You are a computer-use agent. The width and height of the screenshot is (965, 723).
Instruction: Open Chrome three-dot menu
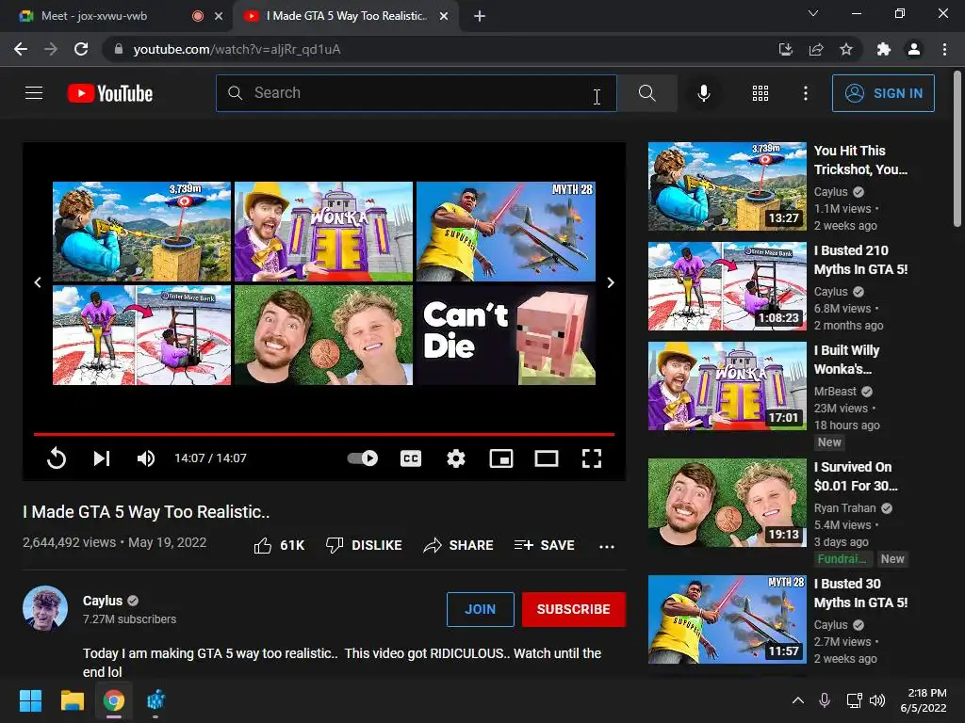point(944,49)
